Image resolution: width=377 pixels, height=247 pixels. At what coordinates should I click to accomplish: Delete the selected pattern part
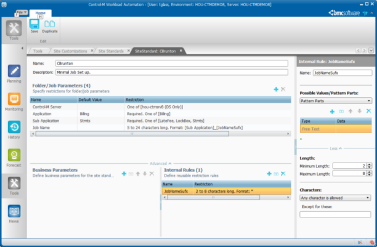[x=368, y=111]
